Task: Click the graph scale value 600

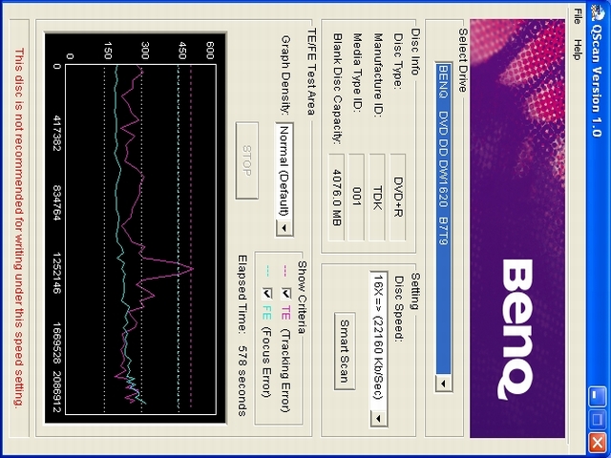Action: 210,51
